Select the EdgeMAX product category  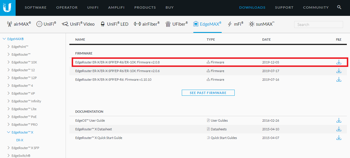coord(207,24)
